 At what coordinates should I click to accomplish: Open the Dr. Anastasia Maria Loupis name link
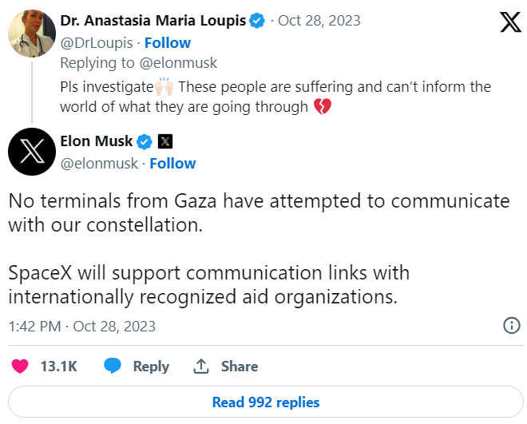coord(153,22)
